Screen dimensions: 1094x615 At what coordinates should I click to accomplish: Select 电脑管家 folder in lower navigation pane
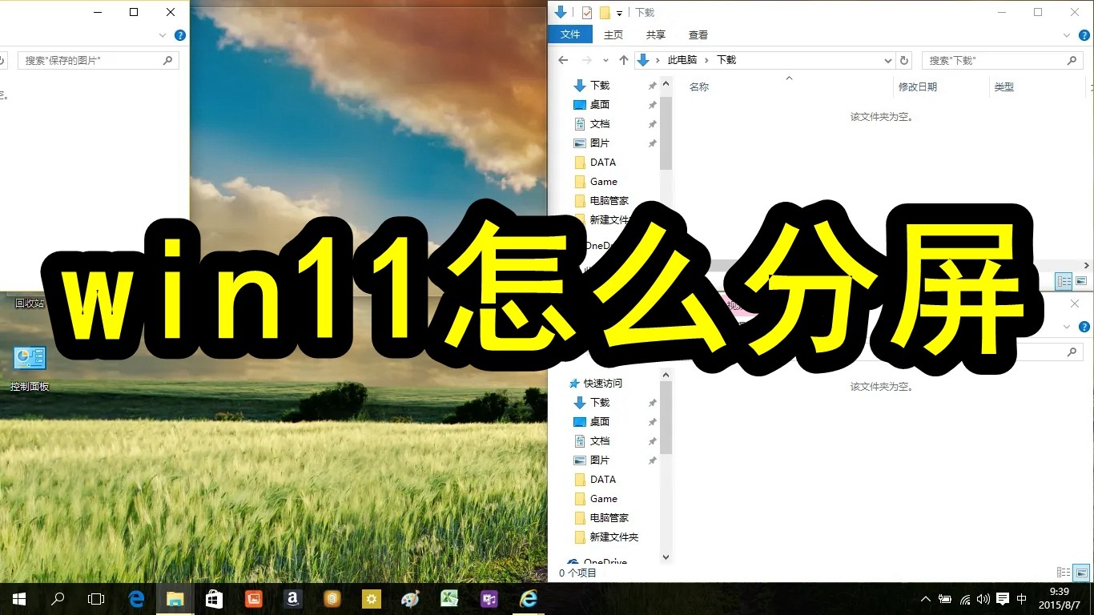tap(609, 518)
